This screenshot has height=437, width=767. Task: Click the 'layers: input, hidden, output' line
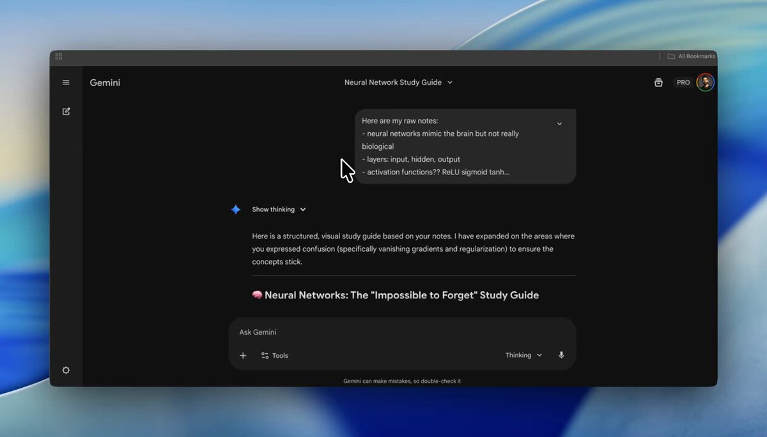(x=411, y=159)
